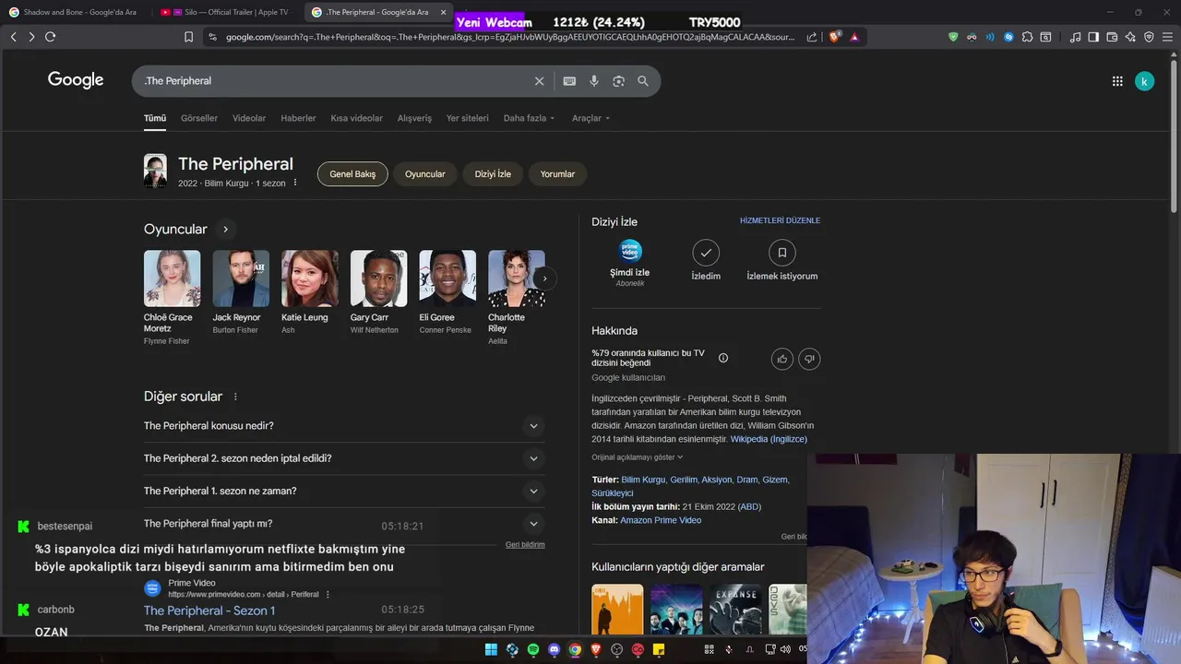Click Prime Video 'Şimdi izle' option
The height and width of the screenshot is (664, 1181).
point(630,263)
